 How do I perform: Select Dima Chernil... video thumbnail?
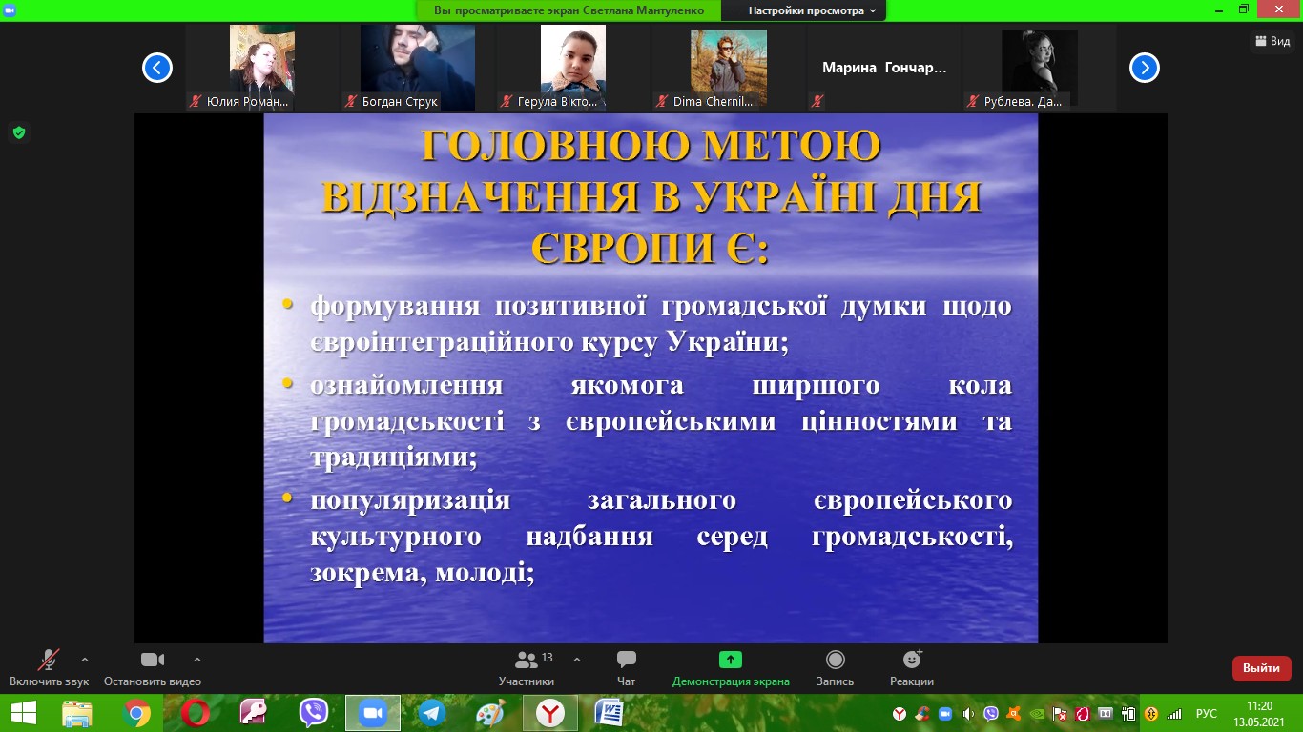[x=729, y=68]
